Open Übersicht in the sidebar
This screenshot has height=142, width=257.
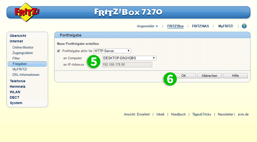click(x=18, y=36)
